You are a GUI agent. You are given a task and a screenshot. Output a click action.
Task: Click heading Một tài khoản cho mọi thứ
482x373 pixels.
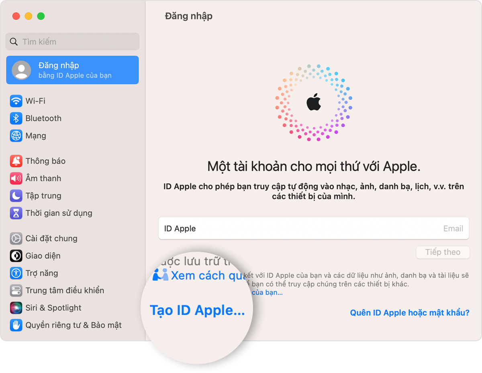point(314,166)
